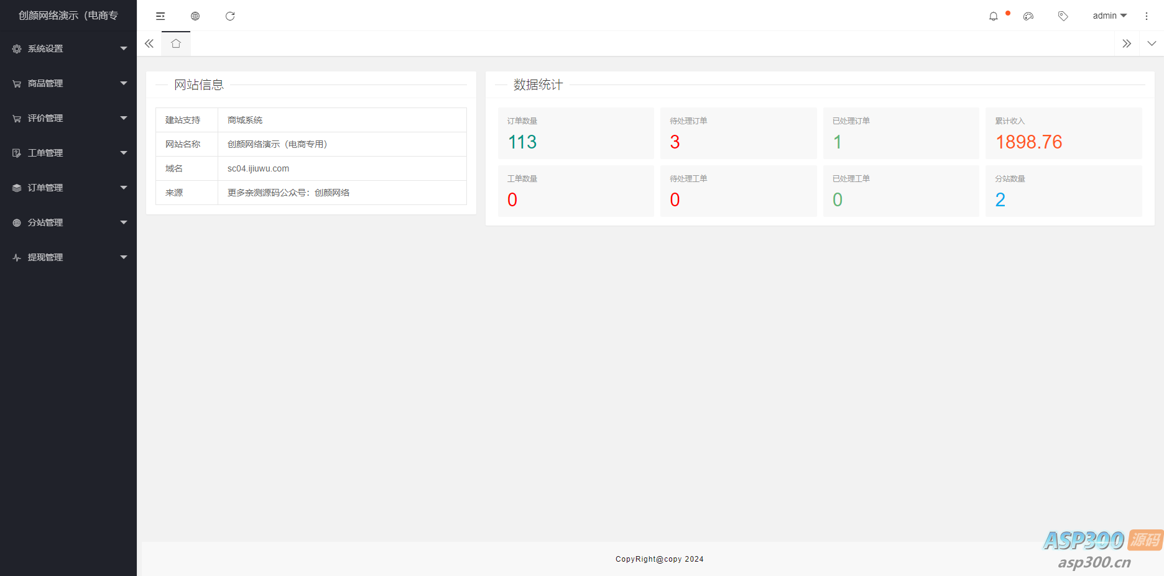
Task: Open the theme palette icon
Action: coord(1028,16)
